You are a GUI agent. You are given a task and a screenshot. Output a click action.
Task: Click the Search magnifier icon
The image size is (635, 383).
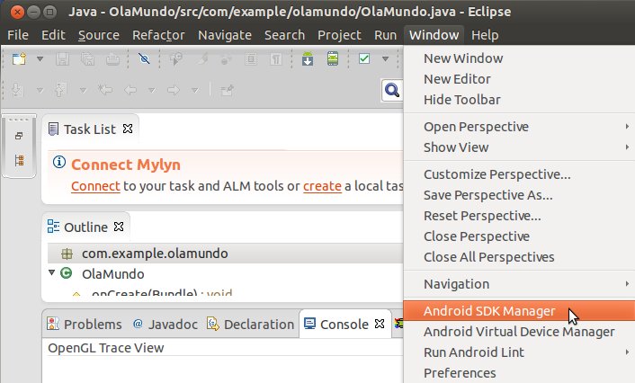tap(391, 90)
